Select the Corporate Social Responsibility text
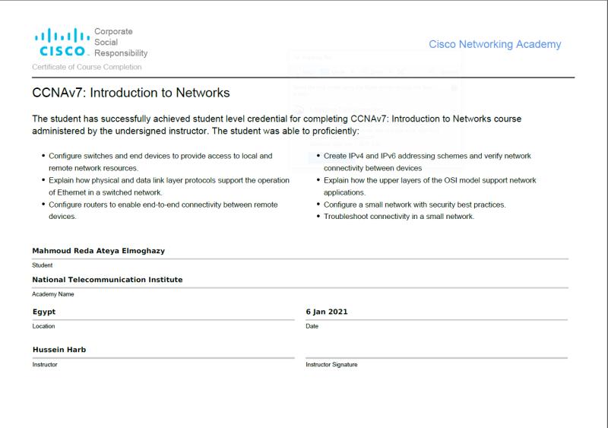The height and width of the screenshot is (428, 608). tap(121, 42)
